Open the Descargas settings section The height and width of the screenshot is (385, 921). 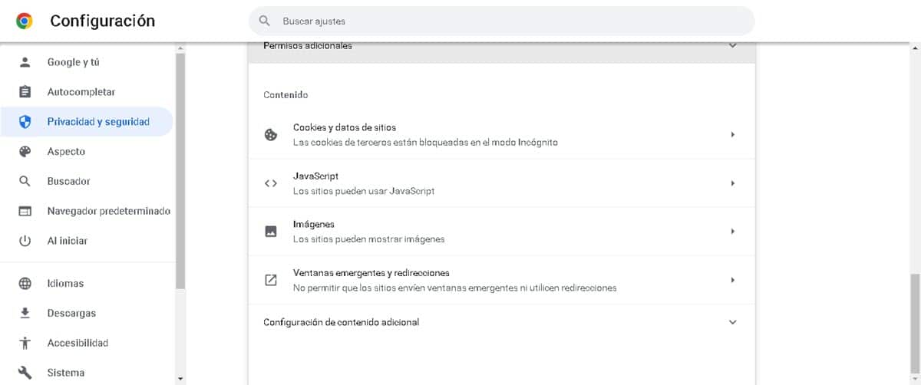coord(71,313)
